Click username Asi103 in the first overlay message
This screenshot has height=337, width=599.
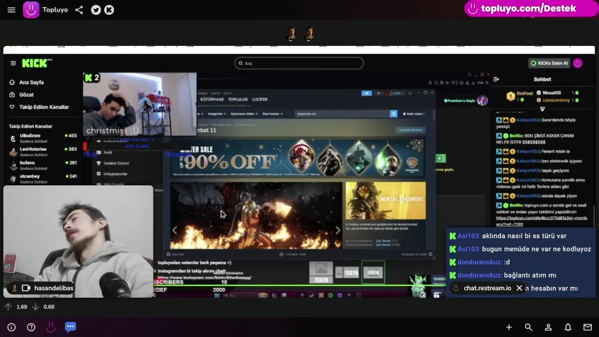[468, 236]
